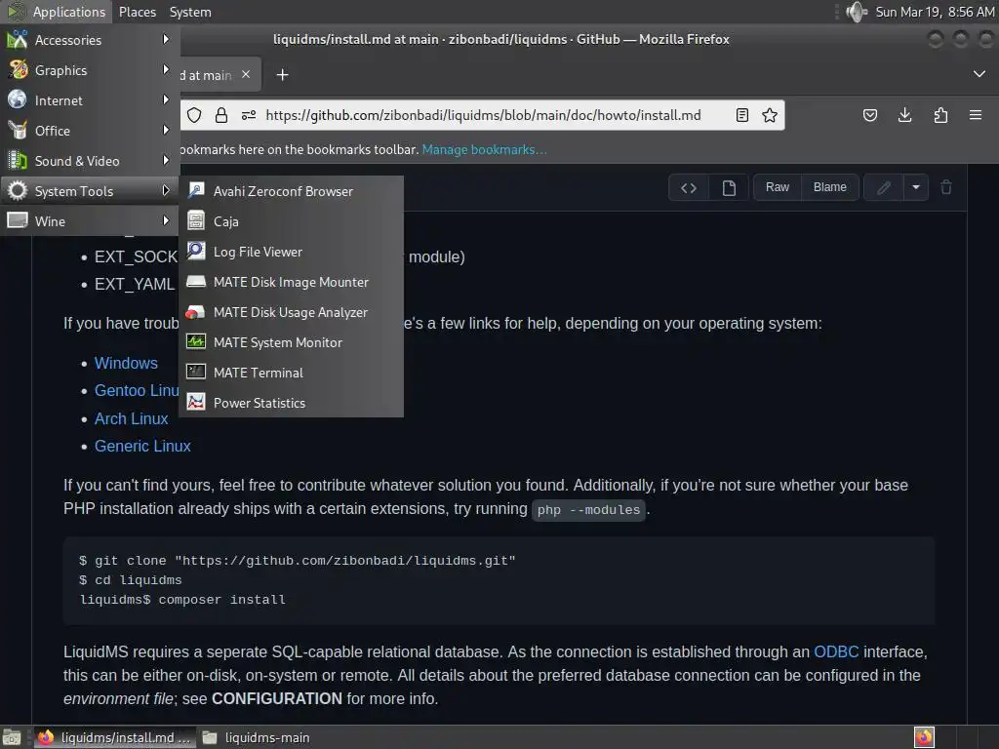
Task: Open a new Firefox tab
Action: [282, 75]
